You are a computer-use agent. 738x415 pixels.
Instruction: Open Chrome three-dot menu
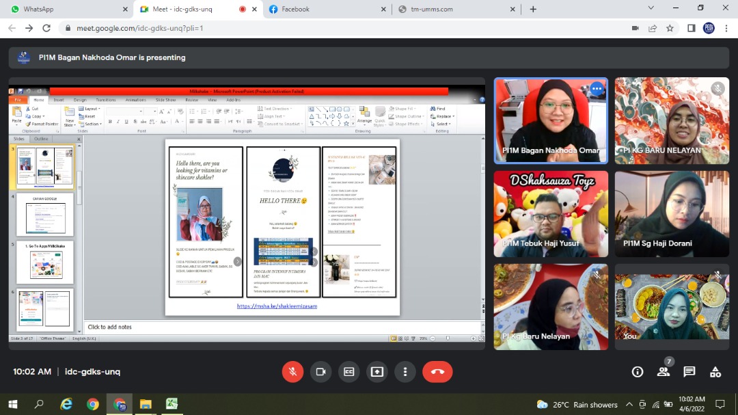[726, 28]
